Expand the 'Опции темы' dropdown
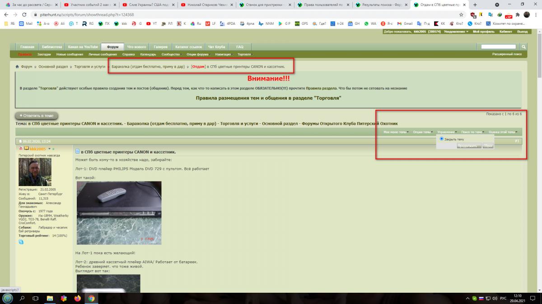 point(423,132)
